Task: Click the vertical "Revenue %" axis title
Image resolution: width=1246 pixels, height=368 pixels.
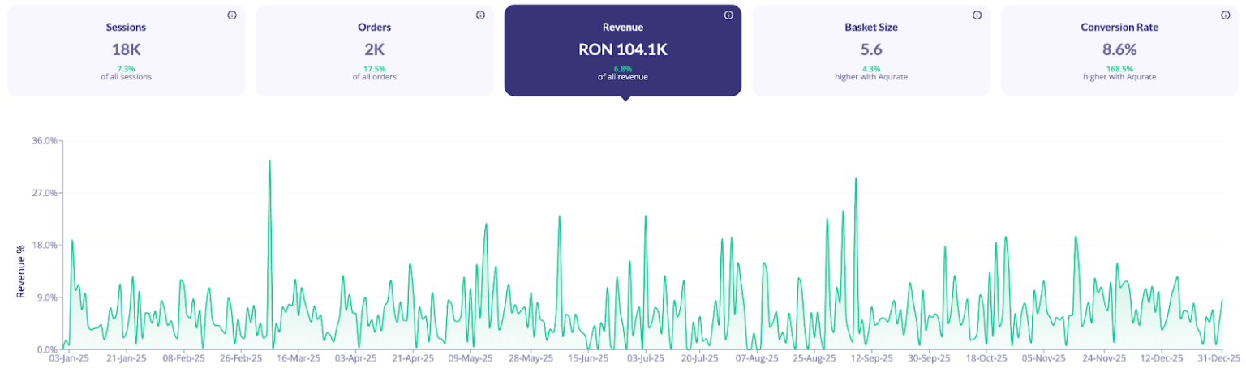Action: (x=21, y=267)
